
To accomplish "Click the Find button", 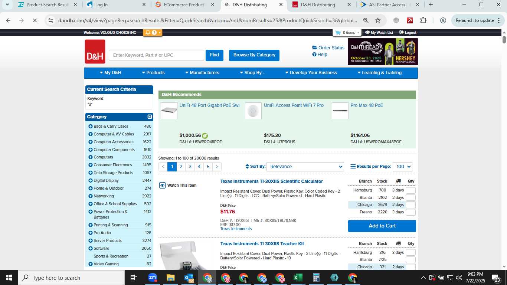I will point(215,55).
